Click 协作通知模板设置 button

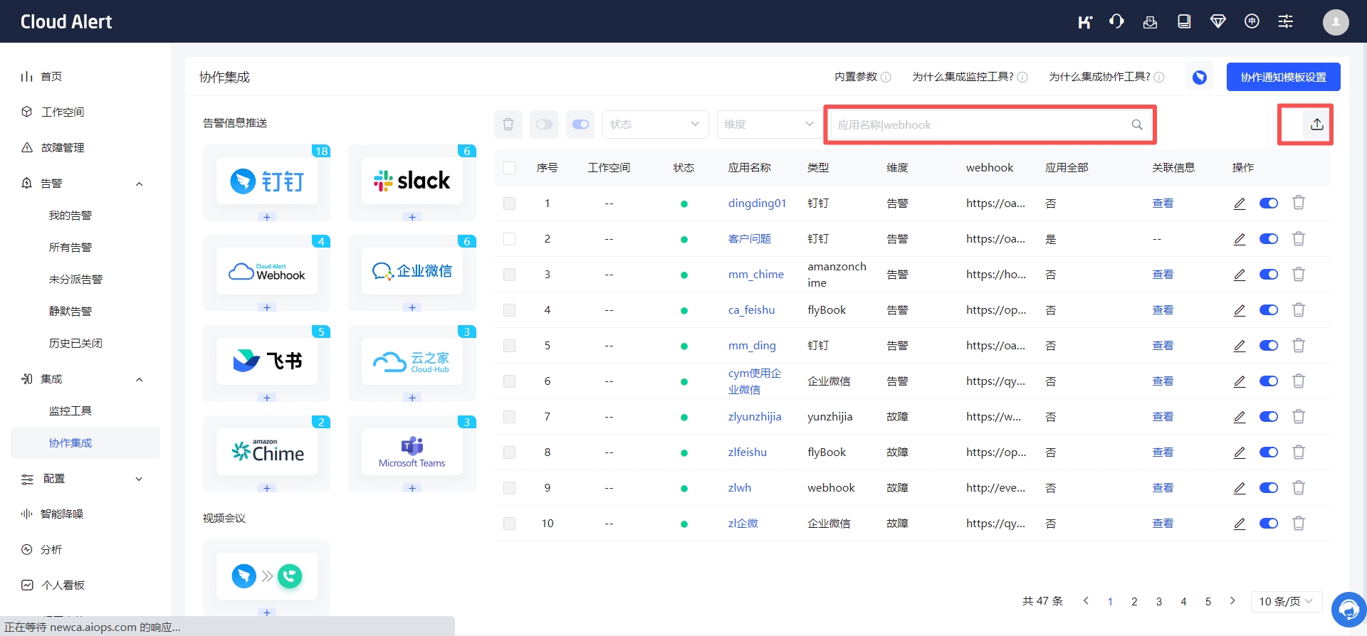(x=1283, y=77)
